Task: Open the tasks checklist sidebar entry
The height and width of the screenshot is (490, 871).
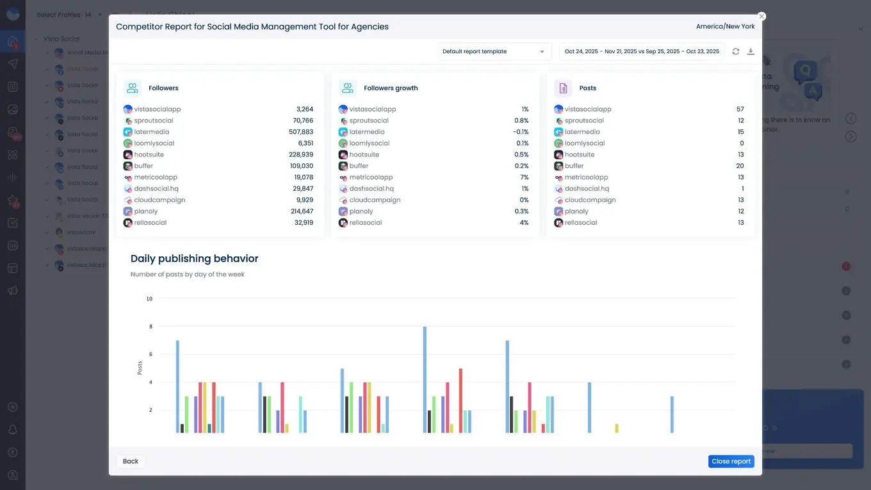Action: (13, 222)
